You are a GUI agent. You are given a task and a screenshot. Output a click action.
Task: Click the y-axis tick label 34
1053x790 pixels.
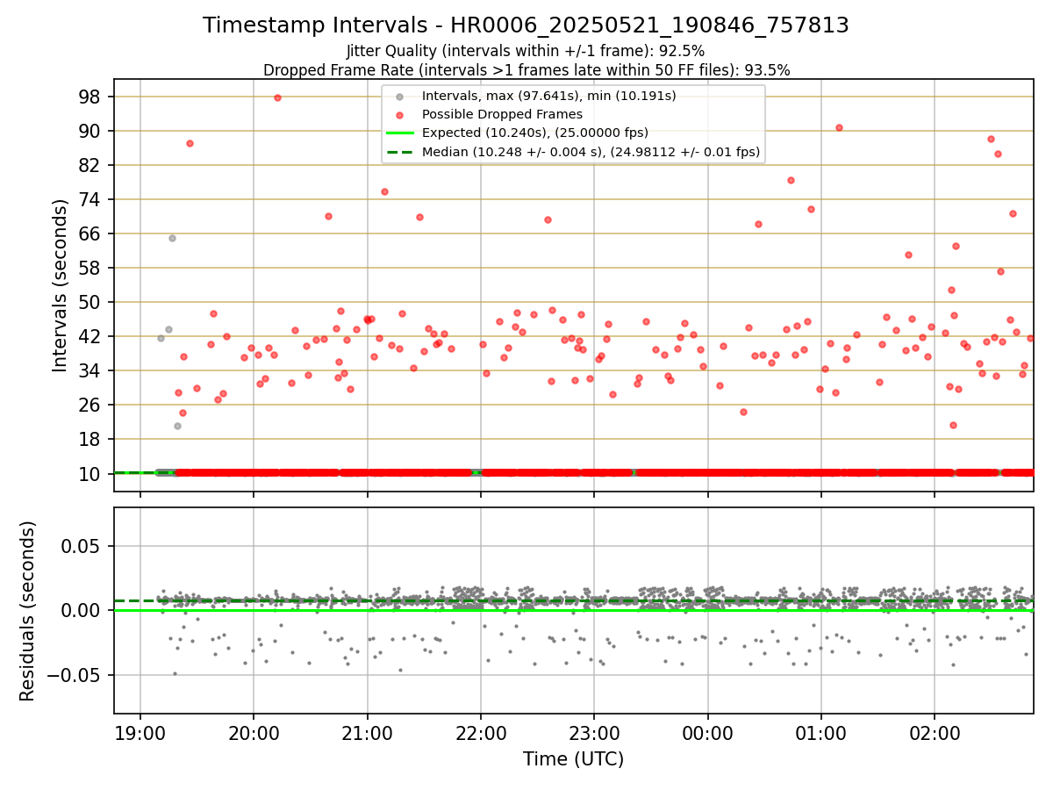click(91, 370)
